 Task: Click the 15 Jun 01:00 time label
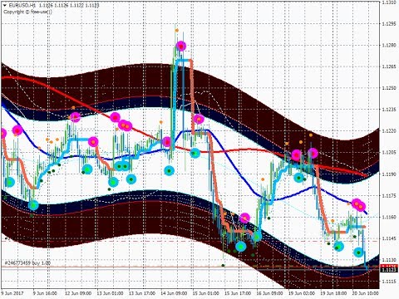206,293
